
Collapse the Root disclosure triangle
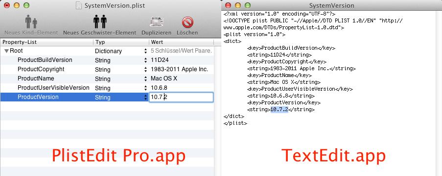click(6, 51)
